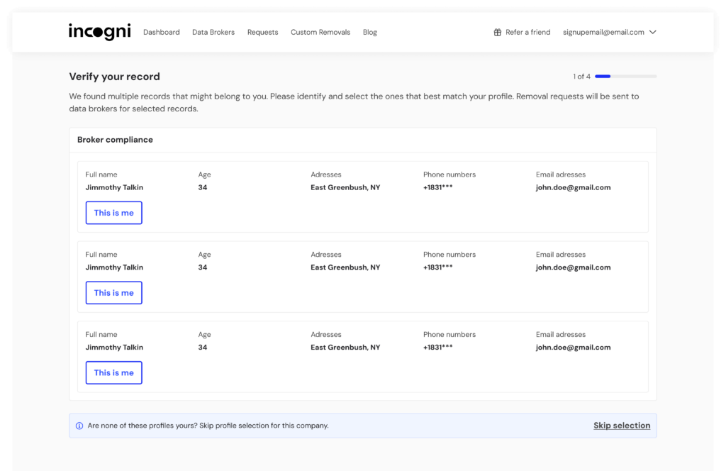This screenshot has height=471, width=726.
Task: Click the Verify your record heading
Action: [114, 77]
